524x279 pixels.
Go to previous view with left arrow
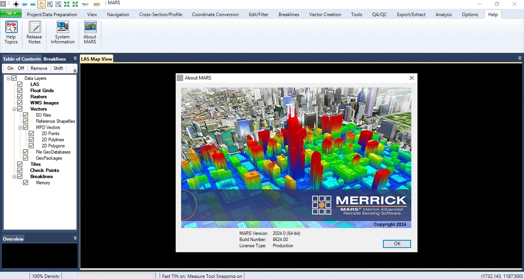24,4
